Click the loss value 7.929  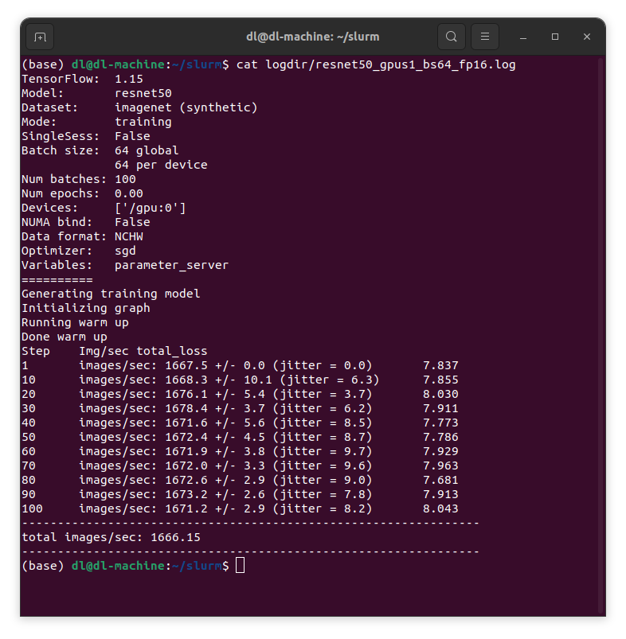(441, 451)
